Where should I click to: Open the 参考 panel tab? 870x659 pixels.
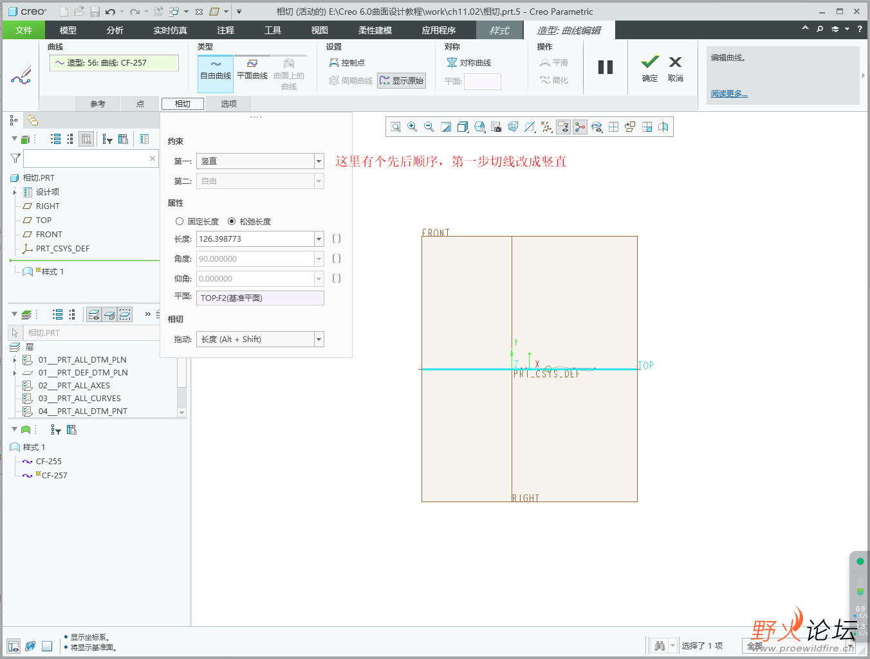pos(98,104)
